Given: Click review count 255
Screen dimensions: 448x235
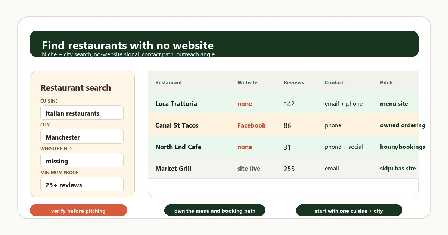Looking at the screenshot, I should 289,169.
